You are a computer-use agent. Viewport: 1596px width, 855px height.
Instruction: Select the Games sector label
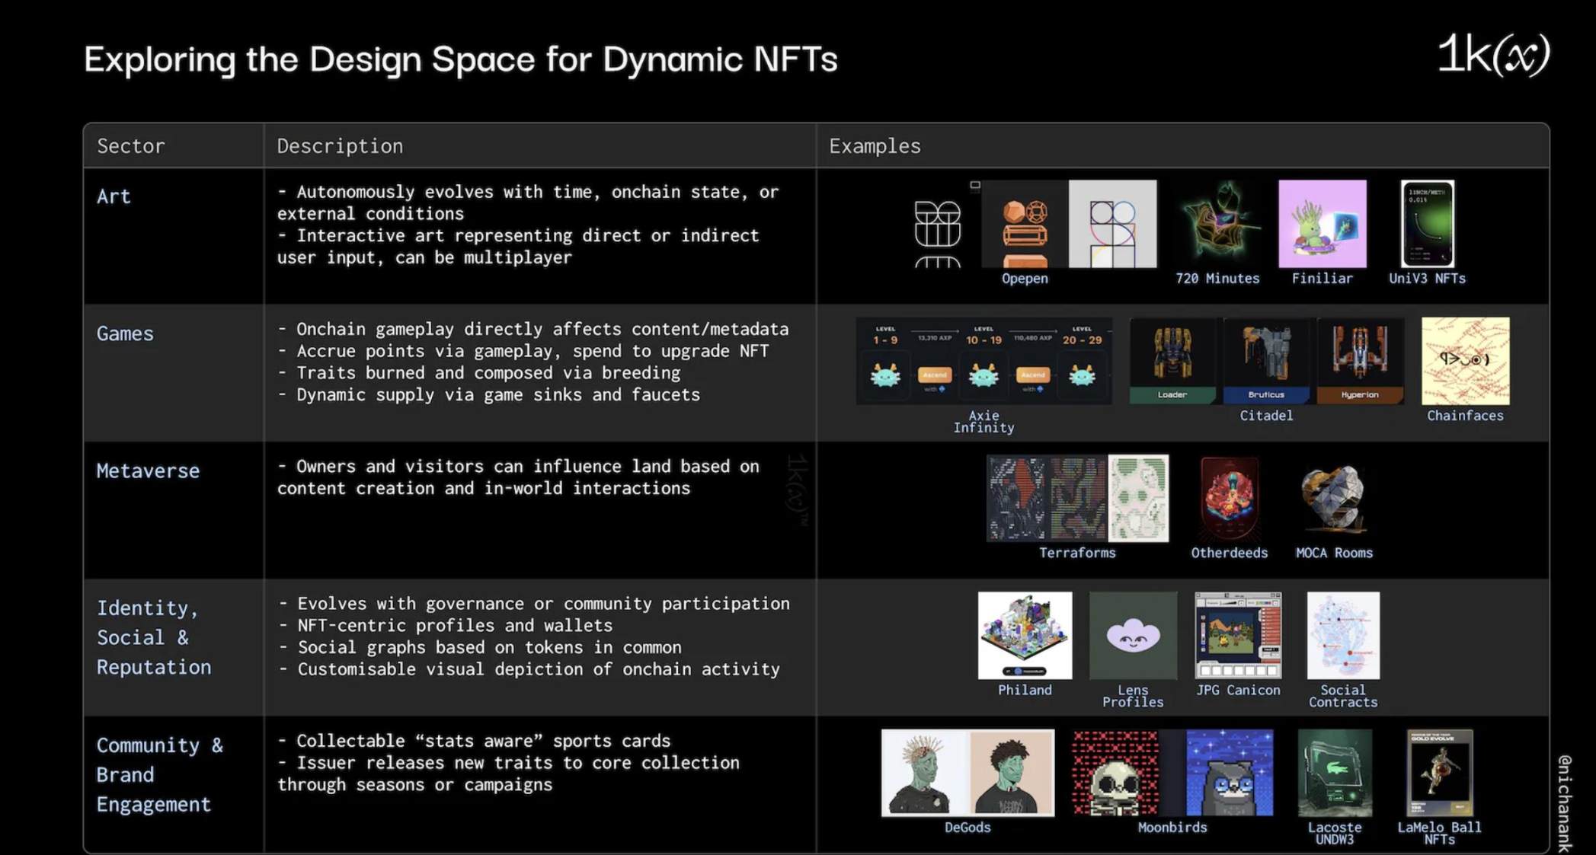(x=125, y=333)
